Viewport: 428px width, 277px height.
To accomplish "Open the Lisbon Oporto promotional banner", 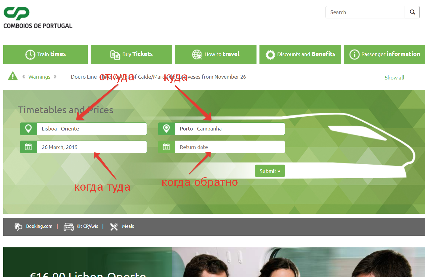I will pyautogui.click(x=214, y=262).
